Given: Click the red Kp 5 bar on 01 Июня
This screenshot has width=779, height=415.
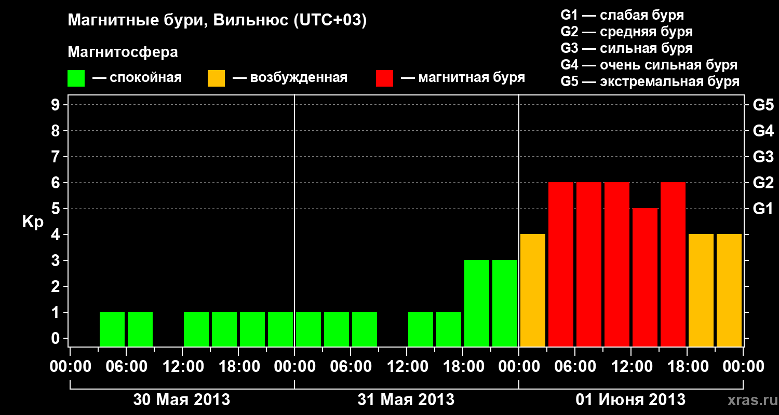Looking at the screenshot, I should 645,278.
